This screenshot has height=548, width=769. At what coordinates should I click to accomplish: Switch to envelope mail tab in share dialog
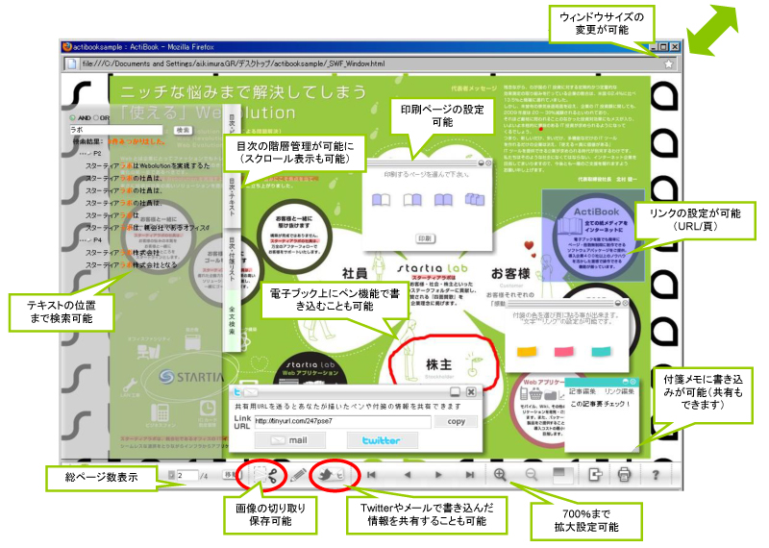point(251,392)
